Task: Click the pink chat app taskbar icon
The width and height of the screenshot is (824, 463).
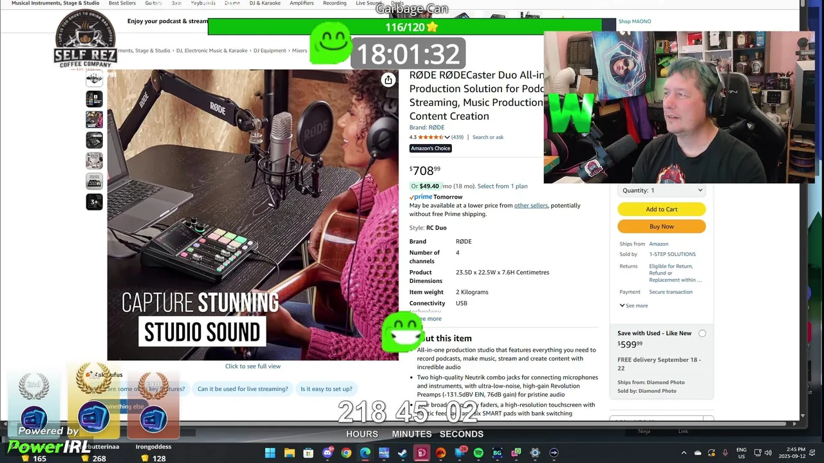Action: (x=516, y=453)
